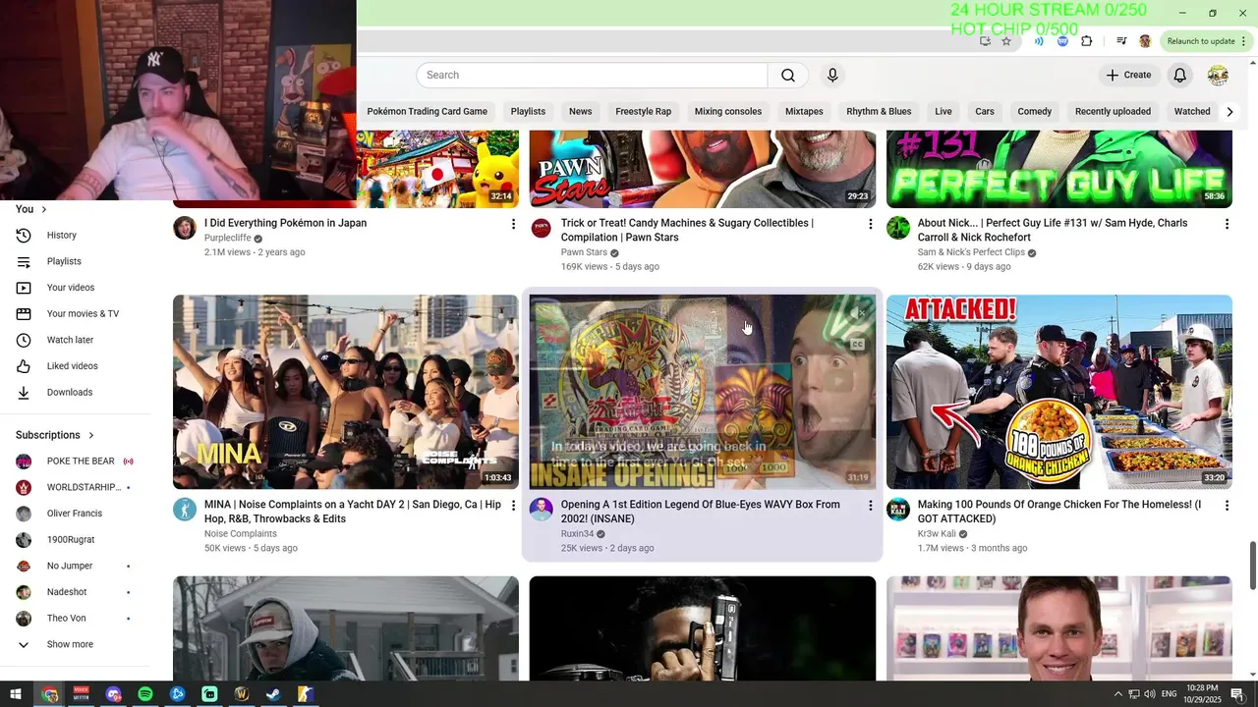Select the Pokémon Trading Card Game chip

(x=428, y=112)
